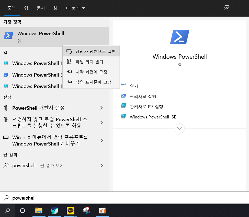Click large PowerShell logo in detail pane

[180, 37]
